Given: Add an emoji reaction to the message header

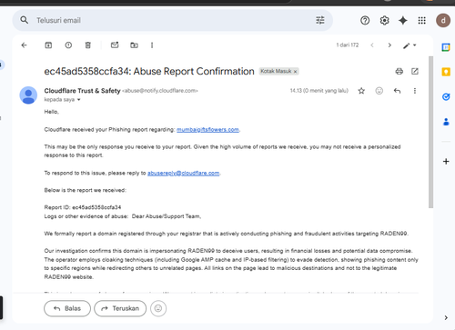Looking at the screenshot, I should [379, 91].
